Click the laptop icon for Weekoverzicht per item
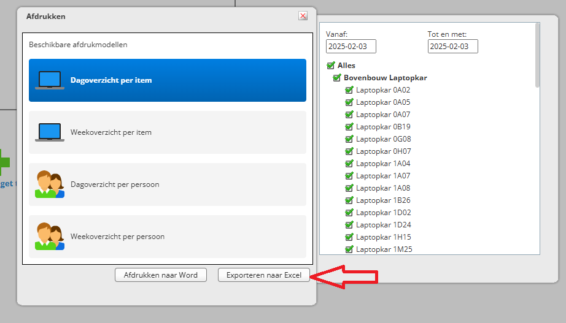 coord(50,132)
